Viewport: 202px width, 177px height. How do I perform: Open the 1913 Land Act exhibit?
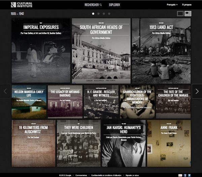coord(161,51)
